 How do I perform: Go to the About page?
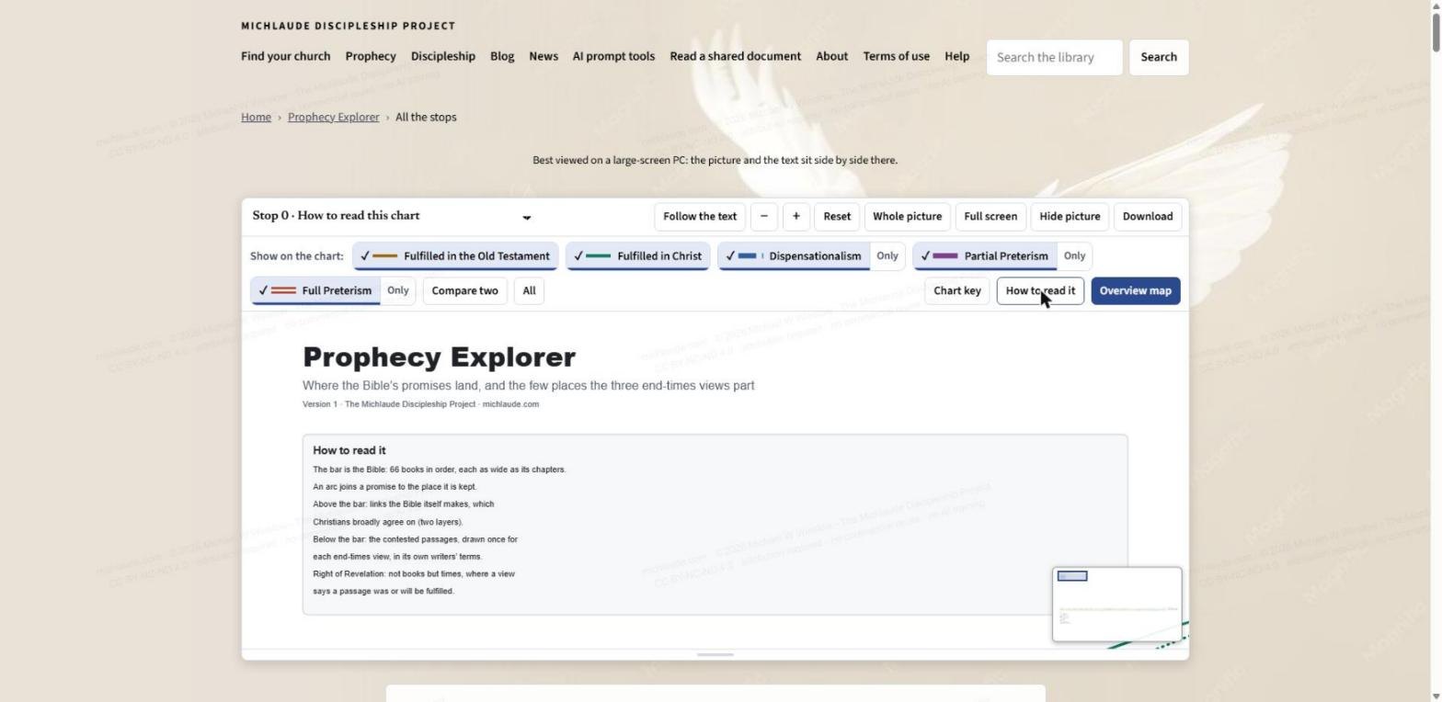point(832,56)
